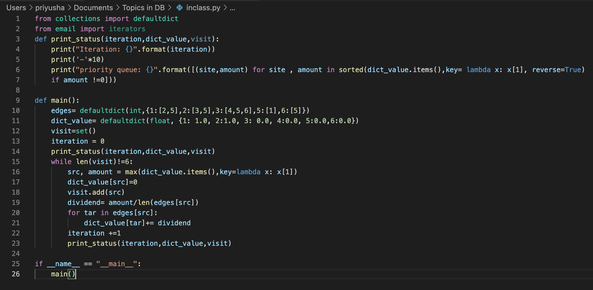Screen dimensions: 593x290
Task: Click the Python file icon in breadcrumbs
Action: pos(180,8)
